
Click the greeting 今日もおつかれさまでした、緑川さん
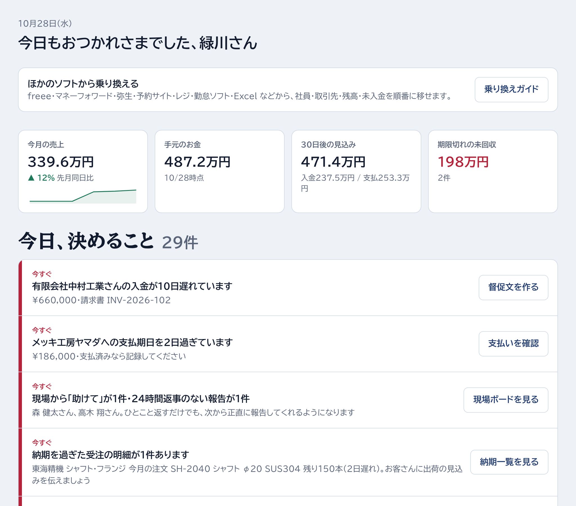pos(138,43)
